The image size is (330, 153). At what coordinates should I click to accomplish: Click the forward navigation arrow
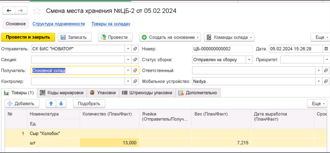pyautogui.click(x=21, y=11)
